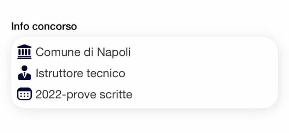Click the job role person icon
Viewport: 289px width, 133px height.
[x=24, y=73]
